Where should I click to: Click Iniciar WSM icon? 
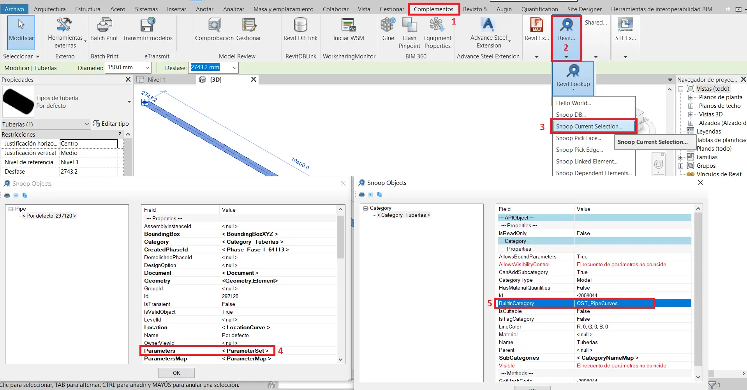[x=349, y=30]
